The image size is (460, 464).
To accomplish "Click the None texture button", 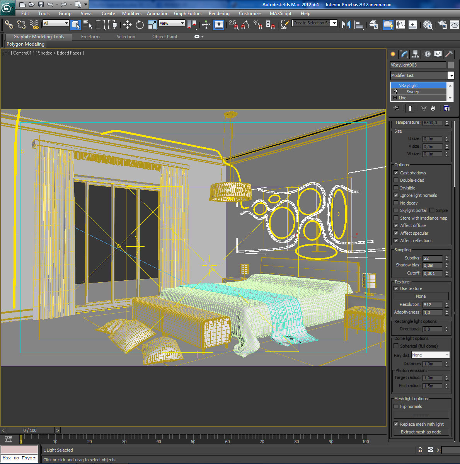I will (x=421, y=296).
